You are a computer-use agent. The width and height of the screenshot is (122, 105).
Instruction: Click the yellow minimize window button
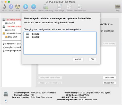6,2
